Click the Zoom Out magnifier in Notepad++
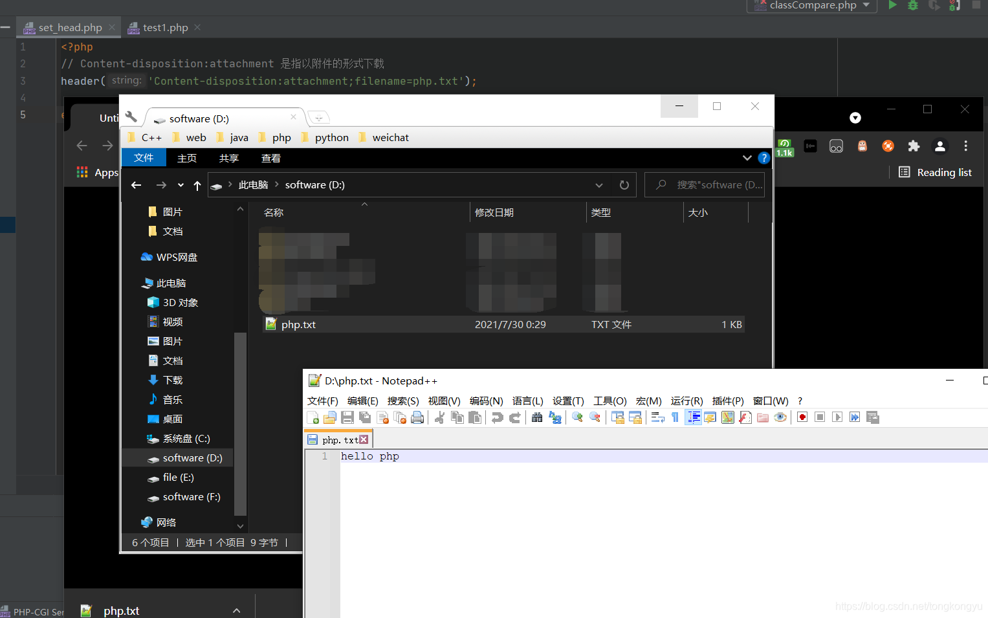 pyautogui.click(x=595, y=417)
